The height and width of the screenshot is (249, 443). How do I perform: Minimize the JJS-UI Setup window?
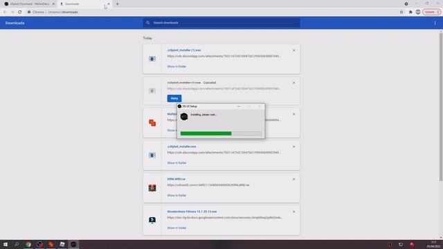tap(239, 107)
